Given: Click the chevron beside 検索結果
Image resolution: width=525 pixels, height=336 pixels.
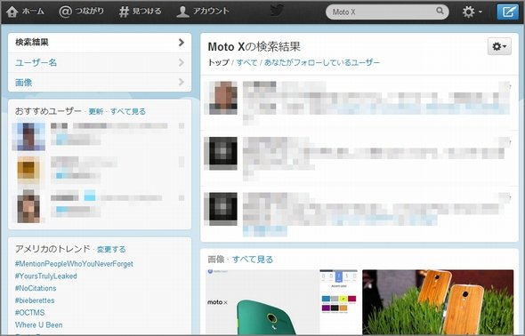Looking at the screenshot, I should 182,42.
